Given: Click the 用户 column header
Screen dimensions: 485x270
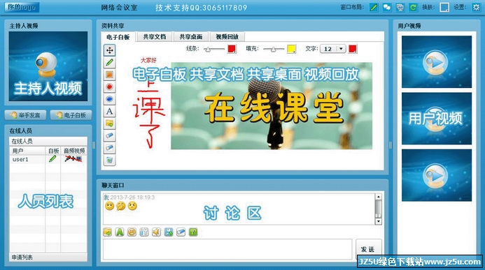Looking at the screenshot, I should 27,151.
